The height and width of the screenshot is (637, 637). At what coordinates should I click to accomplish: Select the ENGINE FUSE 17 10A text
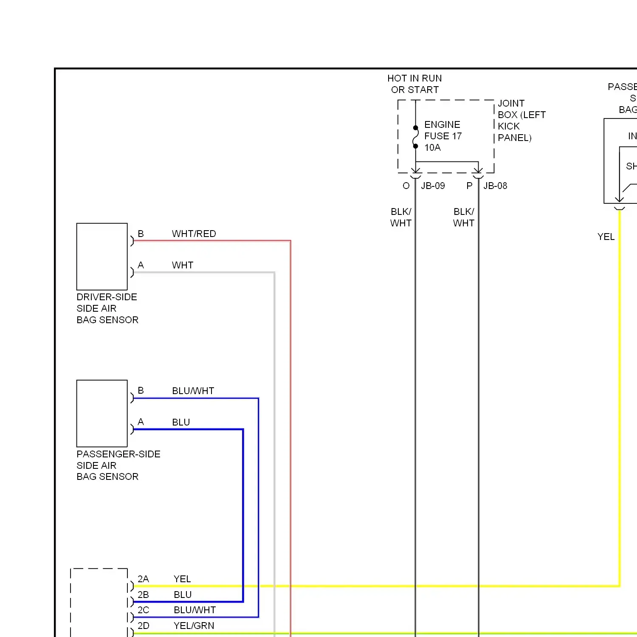point(443,136)
